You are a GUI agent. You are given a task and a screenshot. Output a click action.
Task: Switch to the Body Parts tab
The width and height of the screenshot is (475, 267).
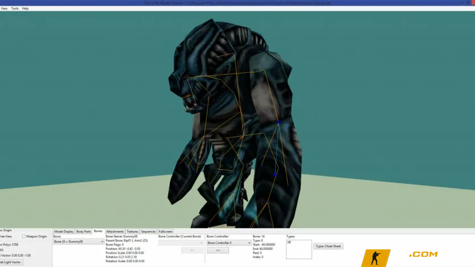[x=84, y=232]
